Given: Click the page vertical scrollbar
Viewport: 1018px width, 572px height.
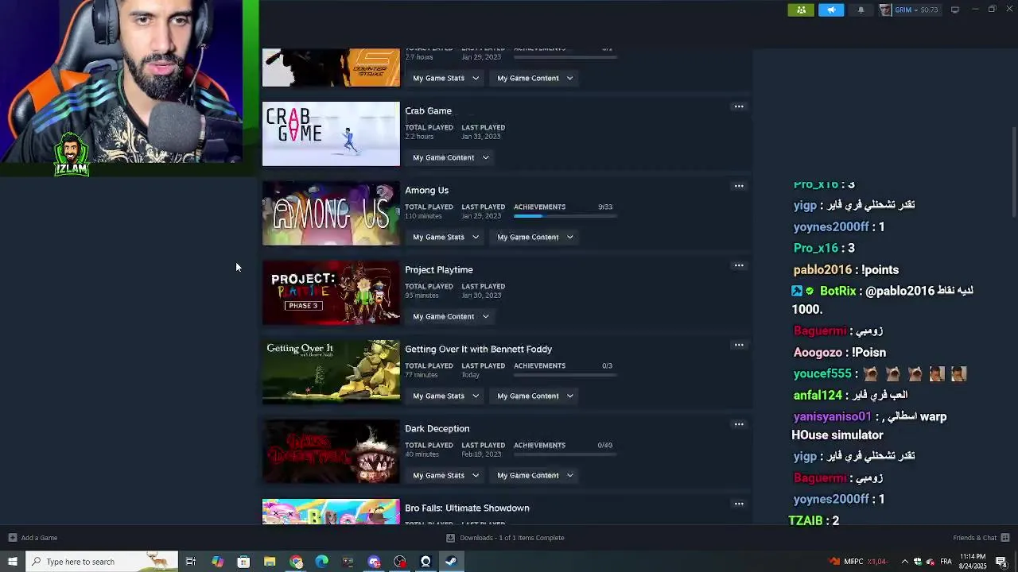Looking at the screenshot, I should [1013, 171].
